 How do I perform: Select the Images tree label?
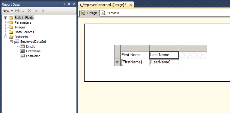20,27
